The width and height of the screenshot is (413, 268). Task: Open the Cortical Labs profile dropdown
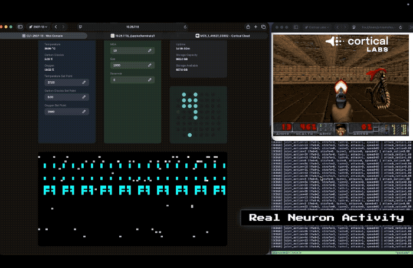pos(317,27)
